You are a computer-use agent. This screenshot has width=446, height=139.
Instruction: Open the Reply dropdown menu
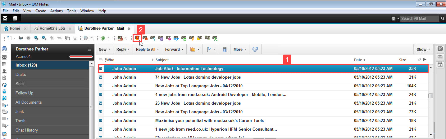[129, 50]
